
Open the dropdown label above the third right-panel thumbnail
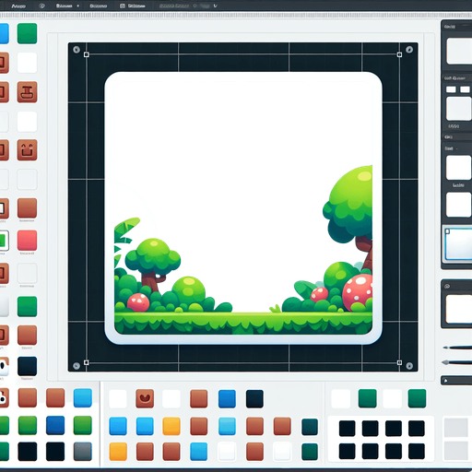pos(451,148)
